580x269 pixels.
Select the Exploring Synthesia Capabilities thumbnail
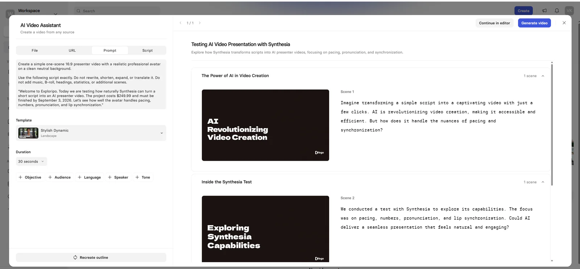265,229
